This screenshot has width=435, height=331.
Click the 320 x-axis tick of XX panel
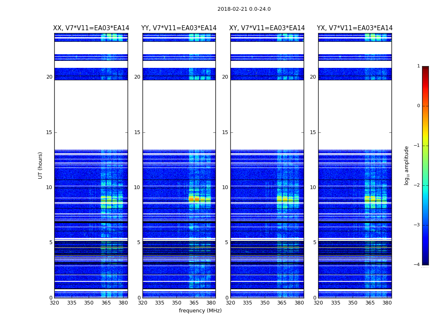(x=54, y=303)
